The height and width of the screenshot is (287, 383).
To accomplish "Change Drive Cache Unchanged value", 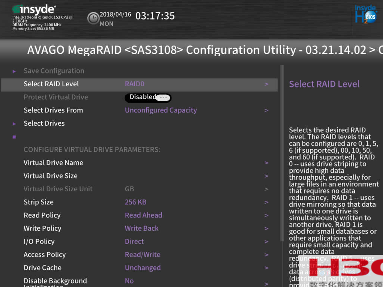I will coord(143,268).
